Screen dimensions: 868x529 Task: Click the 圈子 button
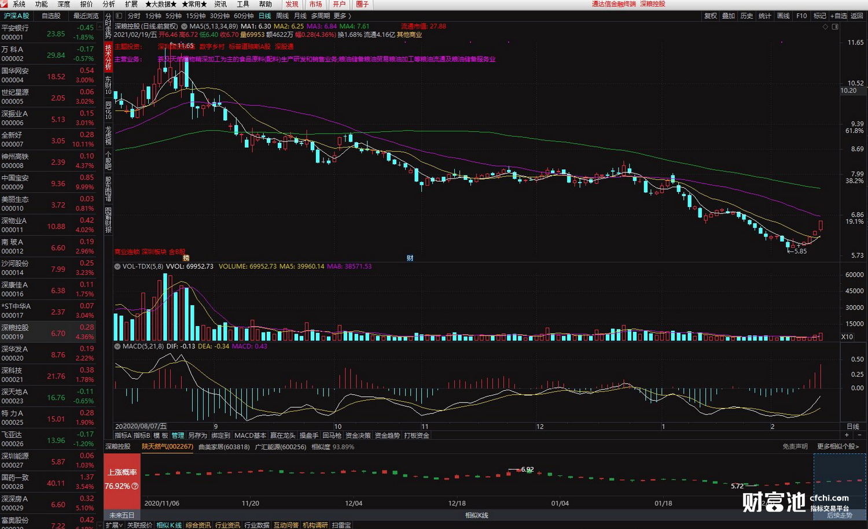pyautogui.click(x=362, y=4)
